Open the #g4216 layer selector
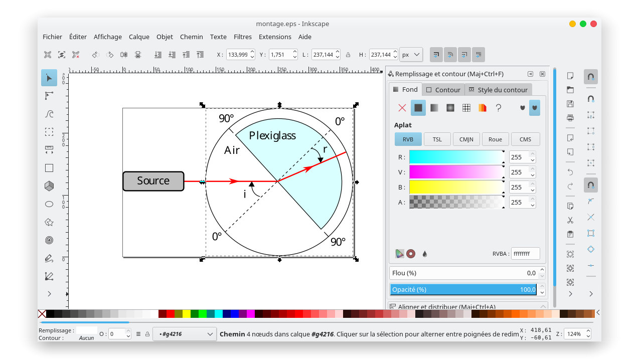 click(185, 334)
